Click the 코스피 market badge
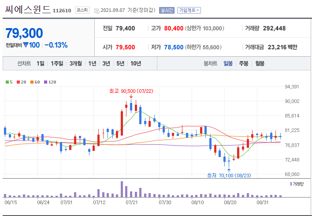Viewport: 312px width, 216px height. coord(82,10)
